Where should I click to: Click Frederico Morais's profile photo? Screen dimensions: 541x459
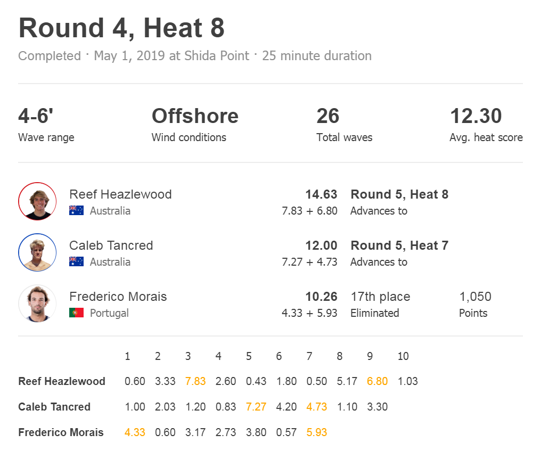[x=37, y=304]
